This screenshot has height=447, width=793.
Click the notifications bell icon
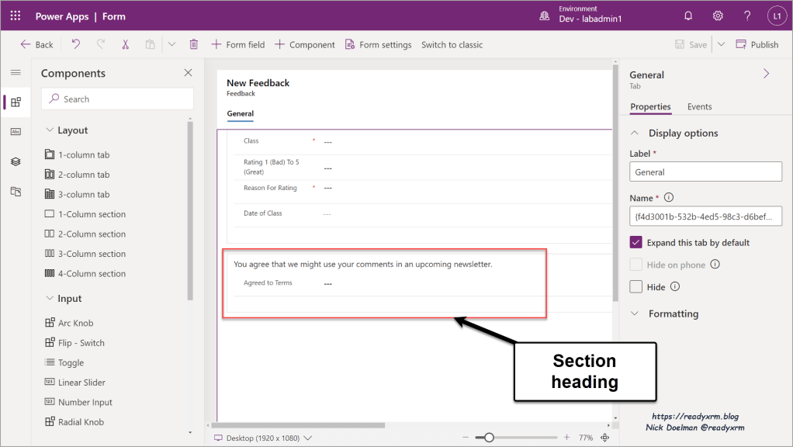point(687,16)
